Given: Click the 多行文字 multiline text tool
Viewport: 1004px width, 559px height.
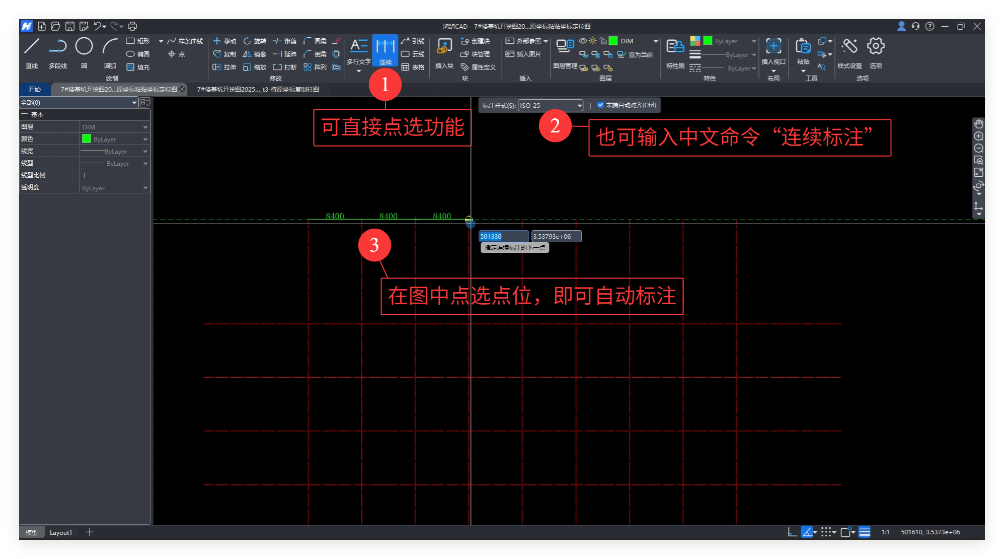Looking at the screenshot, I should click(x=358, y=47).
